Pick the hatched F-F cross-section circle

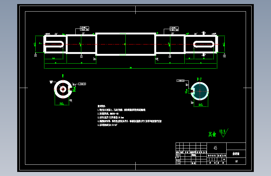pyautogui.click(x=200, y=91)
